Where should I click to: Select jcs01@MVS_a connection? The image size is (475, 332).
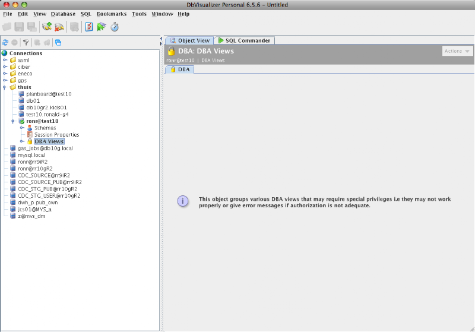click(x=34, y=209)
